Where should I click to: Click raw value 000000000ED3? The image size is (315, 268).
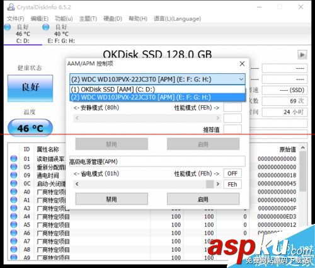(277, 216)
